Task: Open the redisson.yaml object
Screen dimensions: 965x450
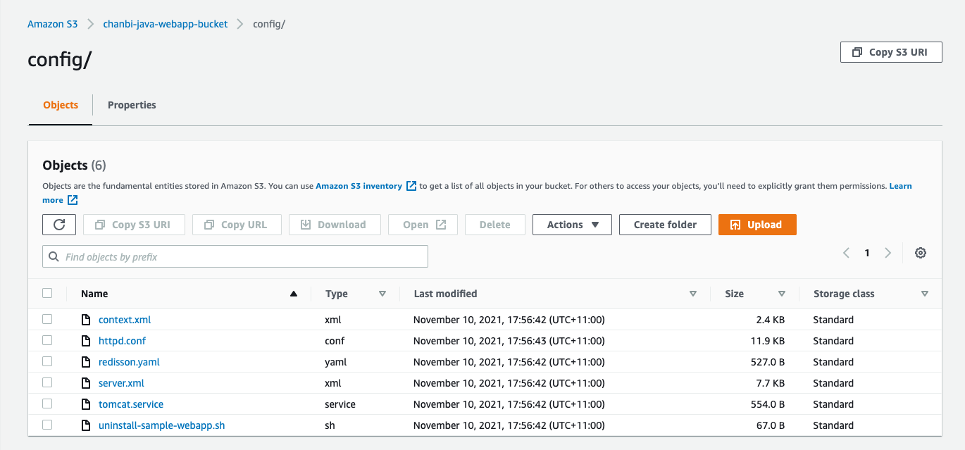Action: [x=128, y=361]
